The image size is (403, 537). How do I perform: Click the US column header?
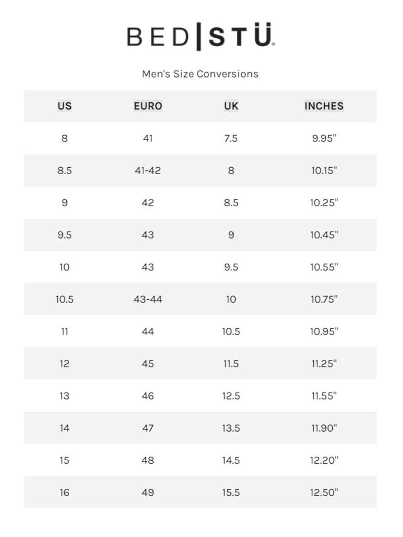65,106
